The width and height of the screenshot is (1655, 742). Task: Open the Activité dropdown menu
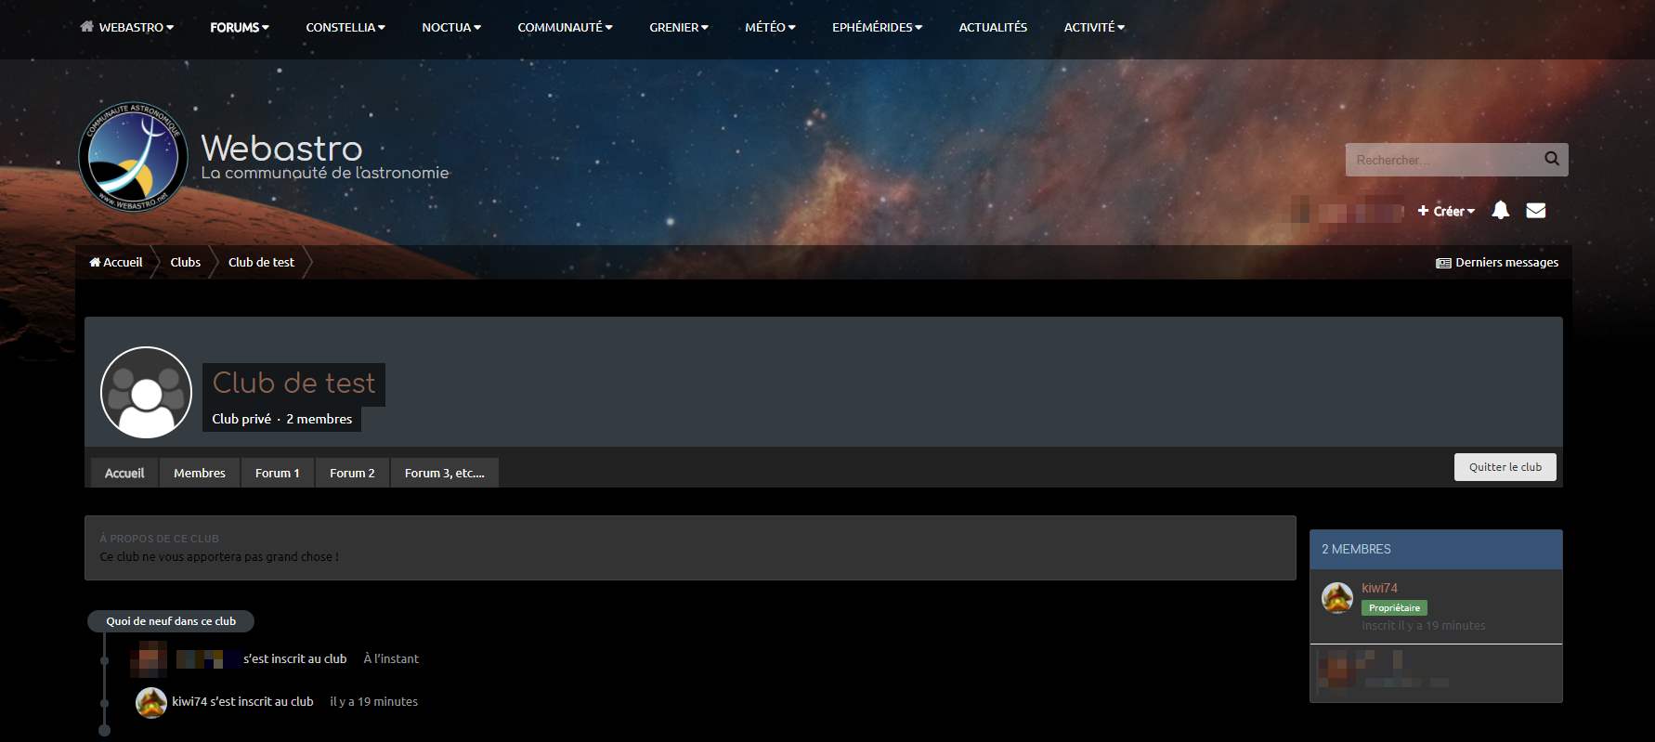1094,28
